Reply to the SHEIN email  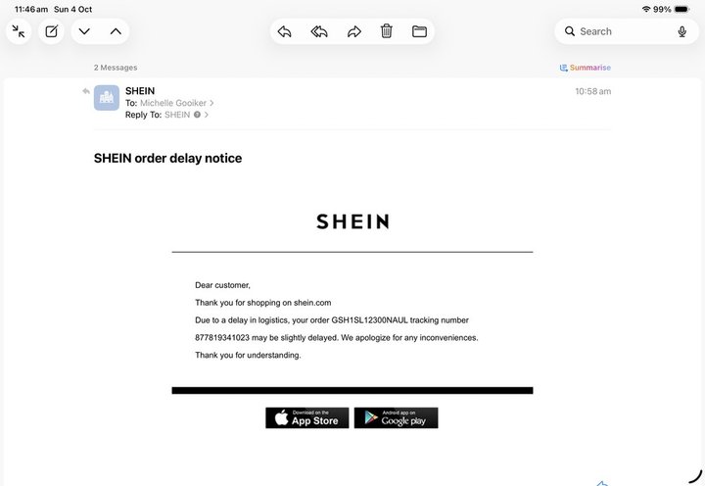[x=285, y=31]
